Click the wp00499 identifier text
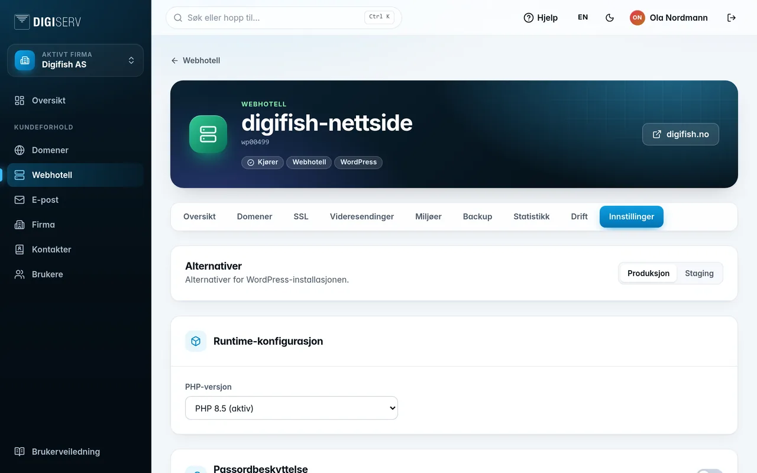757x473 pixels. coord(255,142)
